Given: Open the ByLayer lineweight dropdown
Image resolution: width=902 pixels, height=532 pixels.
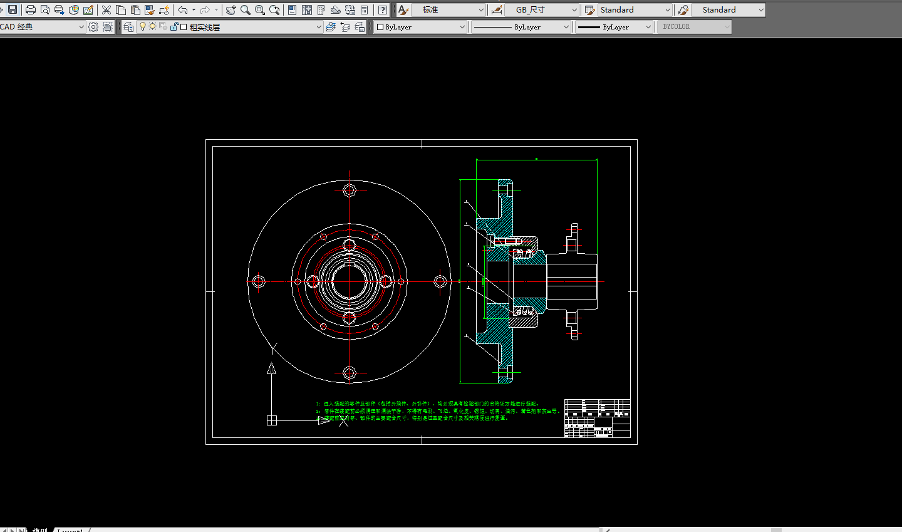Looking at the screenshot, I should pyautogui.click(x=614, y=27).
